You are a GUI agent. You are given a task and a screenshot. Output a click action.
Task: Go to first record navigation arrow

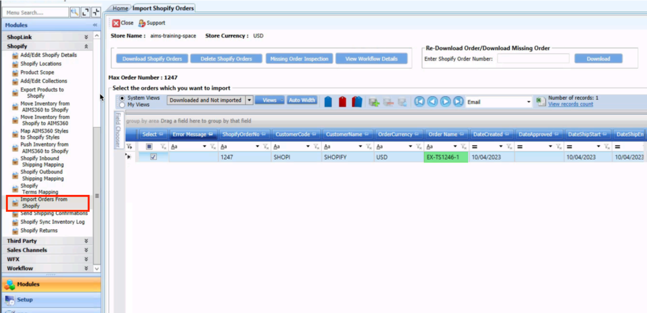click(419, 102)
